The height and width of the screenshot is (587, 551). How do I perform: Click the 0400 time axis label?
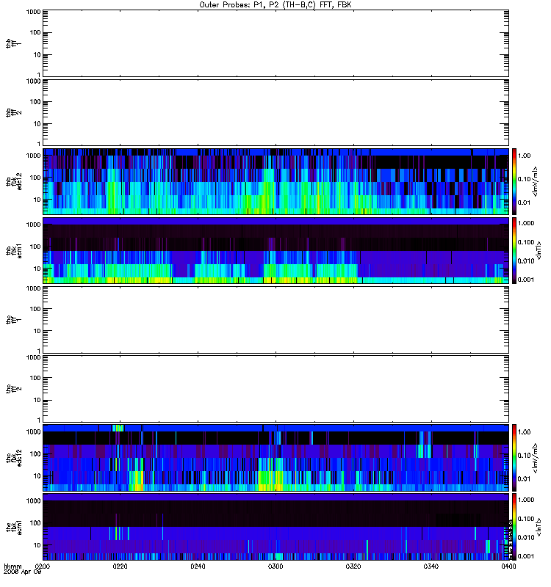pos(508,566)
